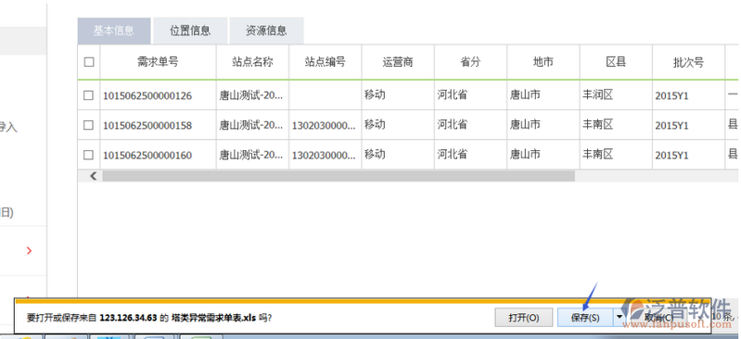
Task: Click the horizontal scrollbar left arrow
Action: 93,176
